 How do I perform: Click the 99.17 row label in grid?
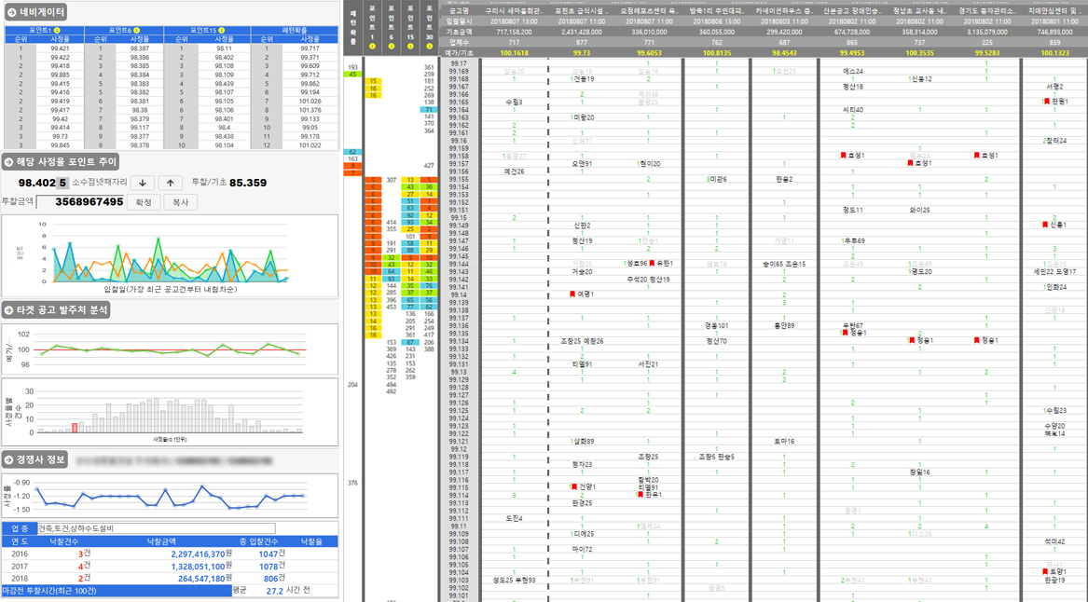pyautogui.click(x=459, y=63)
